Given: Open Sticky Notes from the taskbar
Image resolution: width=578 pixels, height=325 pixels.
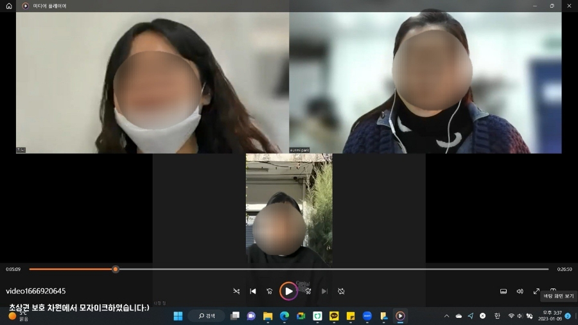Looking at the screenshot, I should pyautogui.click(x=351, y=316).
